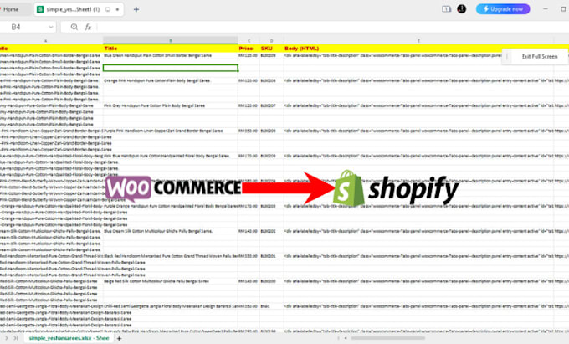Click 'Blue Green Handspun Plain Cotton Small Border' title cell
The width and height of the screenshot is (569, 344).
click(x=171, y=55)
